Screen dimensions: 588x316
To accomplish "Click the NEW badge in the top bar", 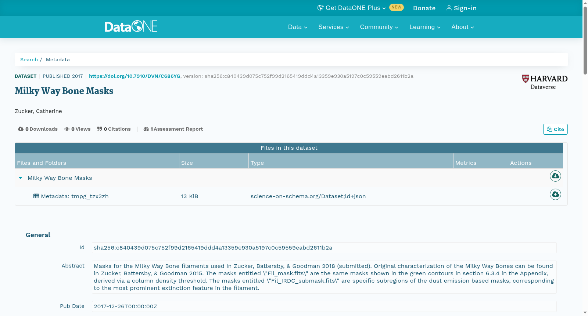I will pyautogui.click(x=397, y=7).
